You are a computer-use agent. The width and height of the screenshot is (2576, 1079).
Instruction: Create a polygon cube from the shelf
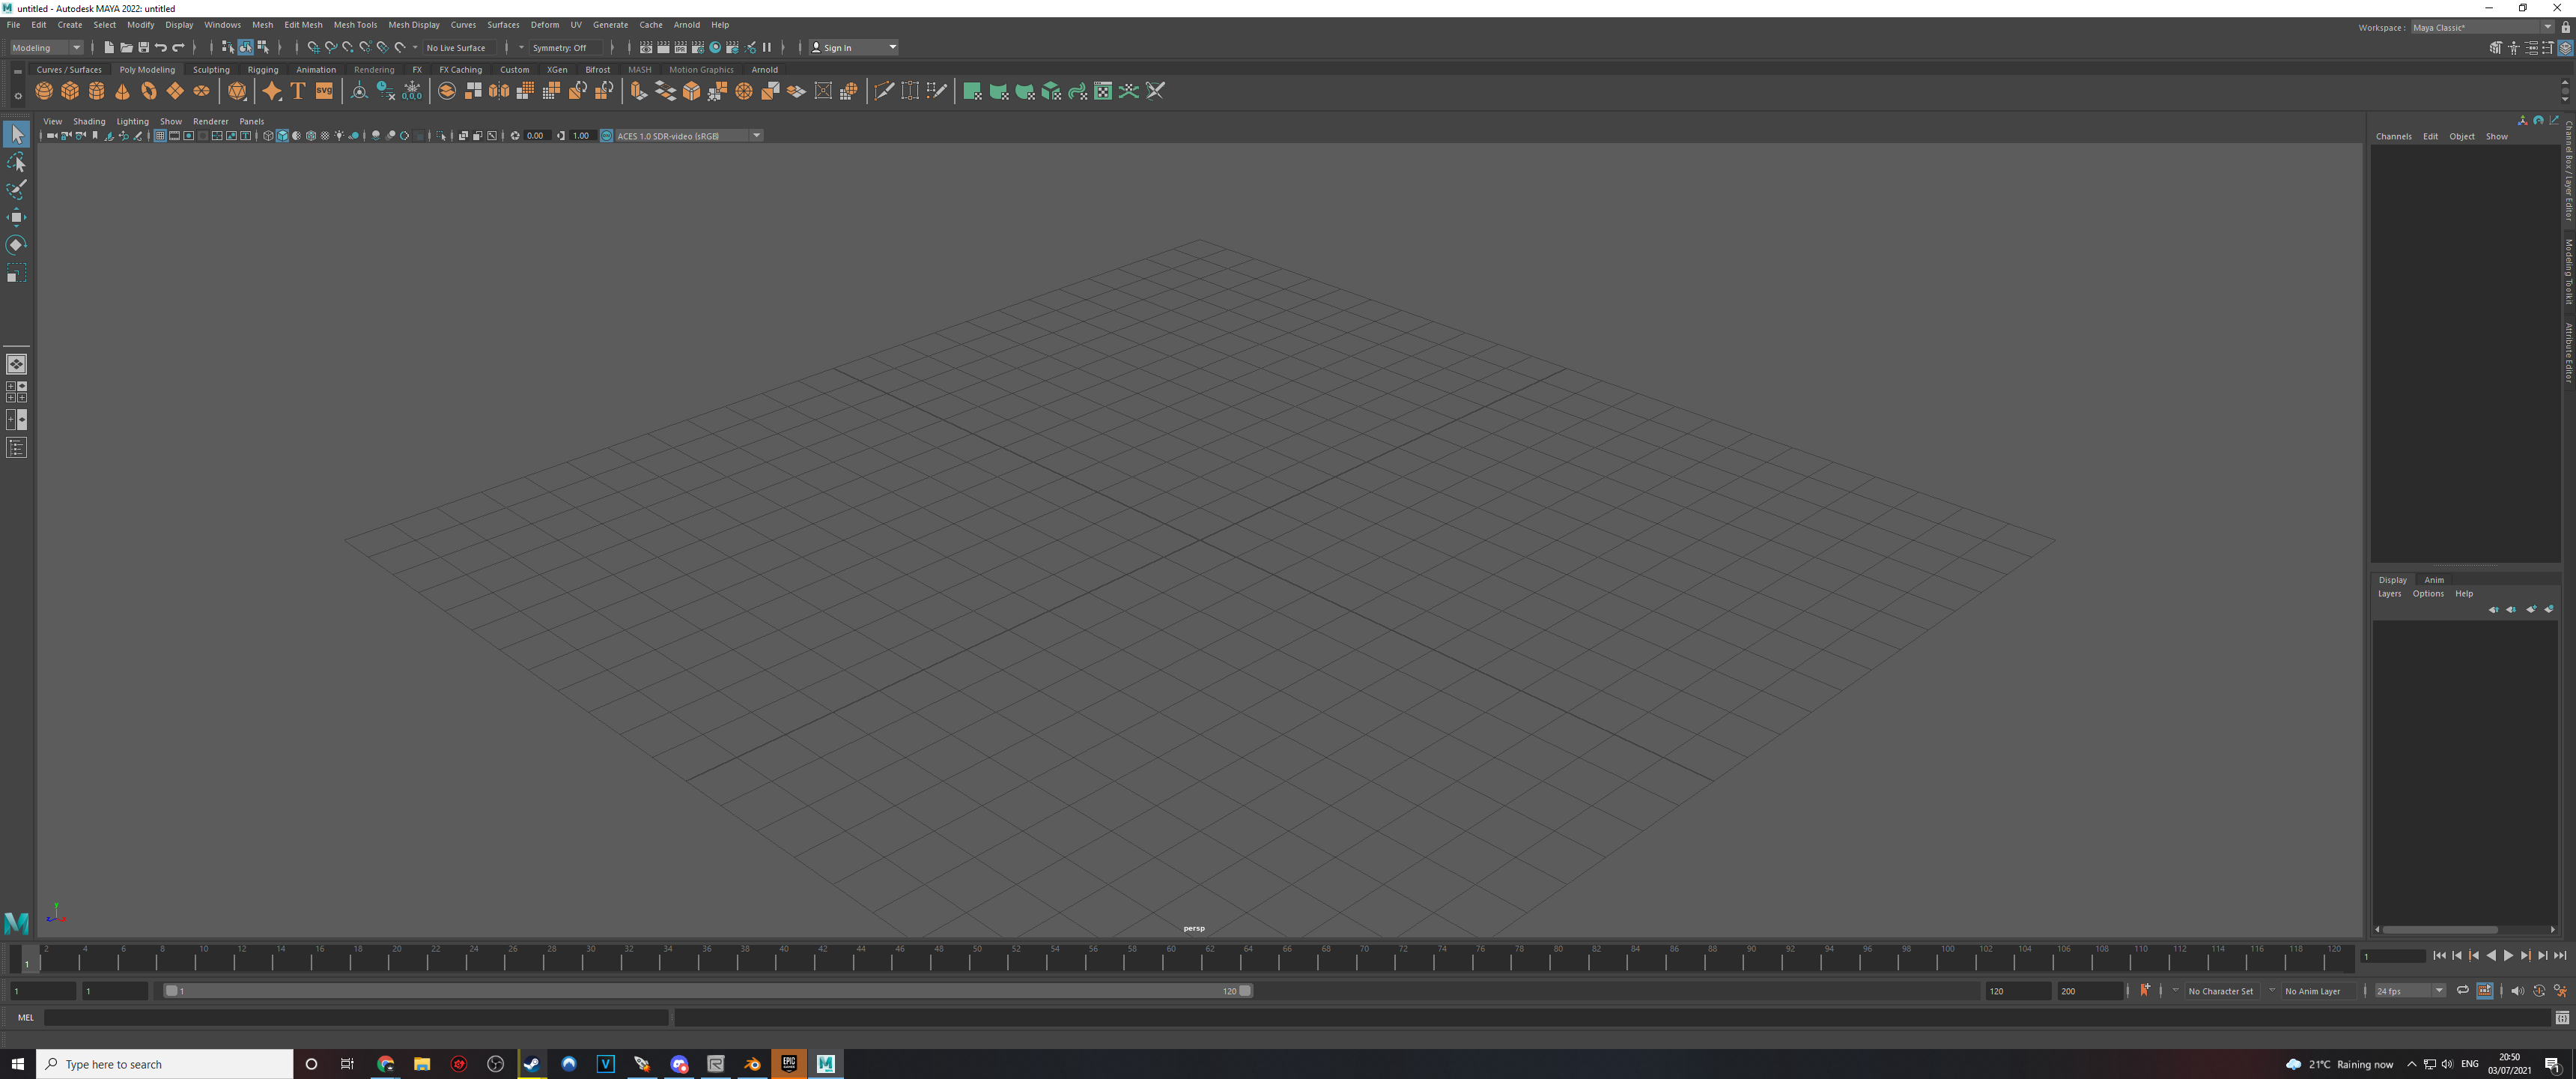[70, 91]
